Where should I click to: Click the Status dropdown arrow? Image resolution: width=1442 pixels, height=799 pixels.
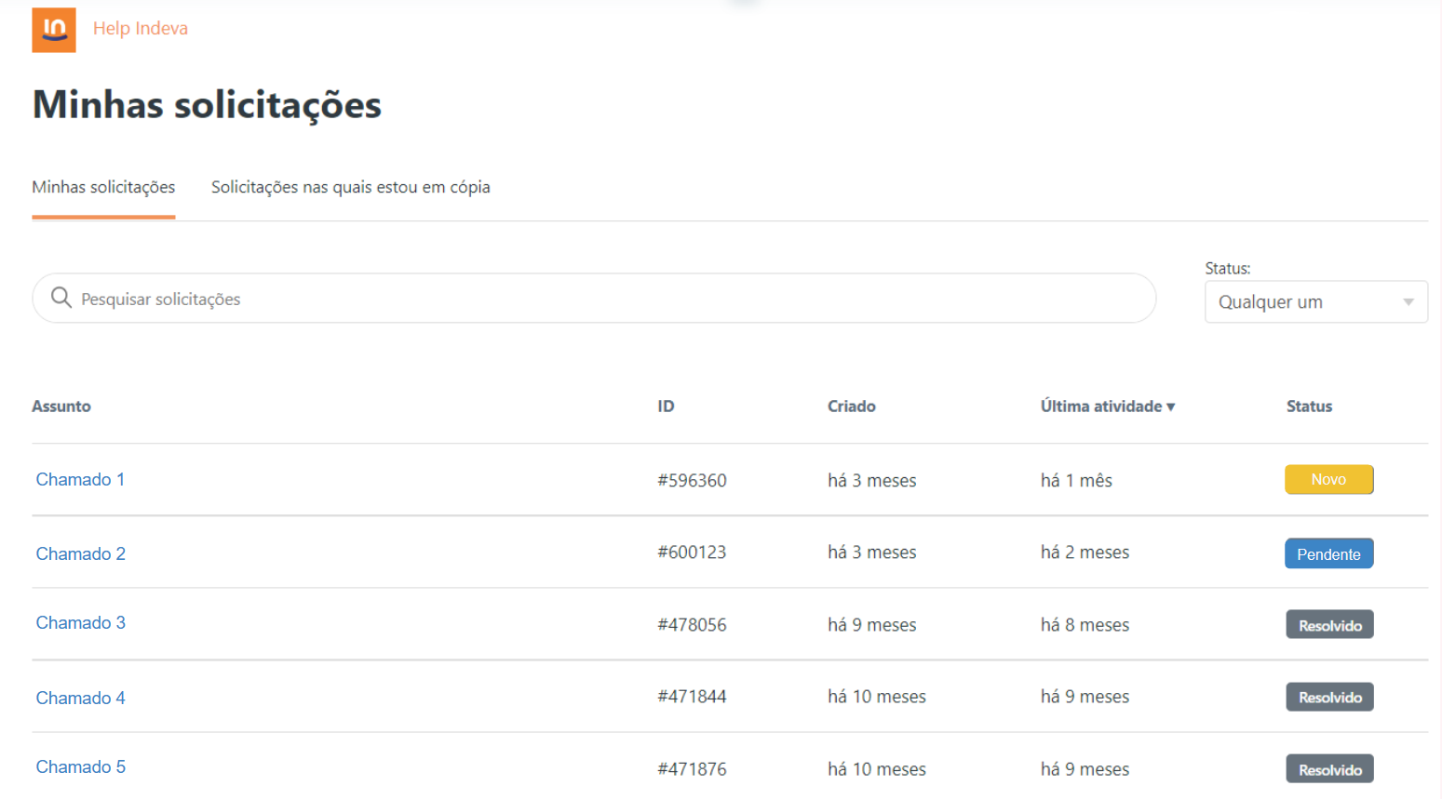click(1408, 302)
